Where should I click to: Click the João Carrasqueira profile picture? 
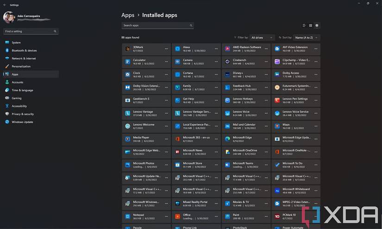[9, 17]
